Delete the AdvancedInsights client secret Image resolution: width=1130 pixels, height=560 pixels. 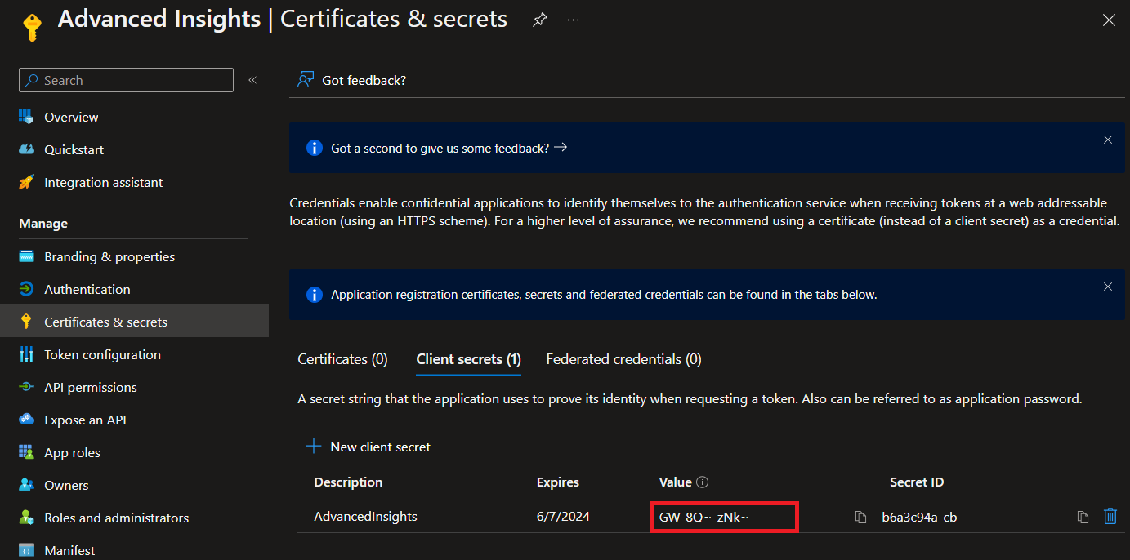point(1110,516)
